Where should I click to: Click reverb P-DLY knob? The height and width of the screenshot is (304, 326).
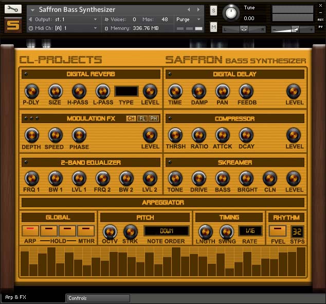[x=31, y=91]
